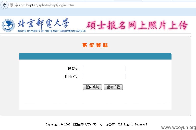Image resolution: width=196 pixels, height=130 pixels.
Task: Click the 北京邮电大学 calligraphy name
Action: click(x=43, y=23)
